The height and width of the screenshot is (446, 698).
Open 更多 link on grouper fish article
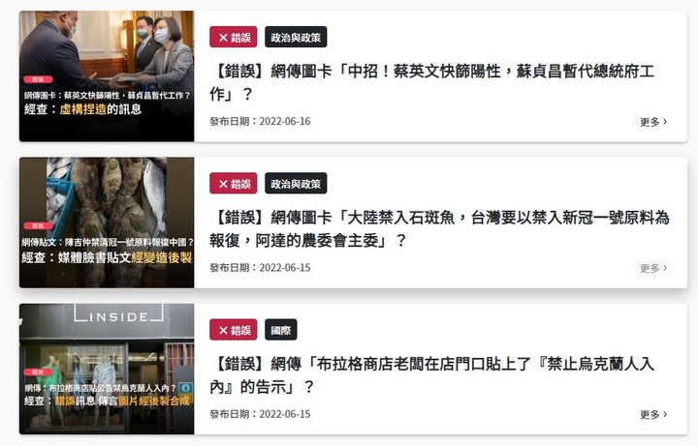653,268
